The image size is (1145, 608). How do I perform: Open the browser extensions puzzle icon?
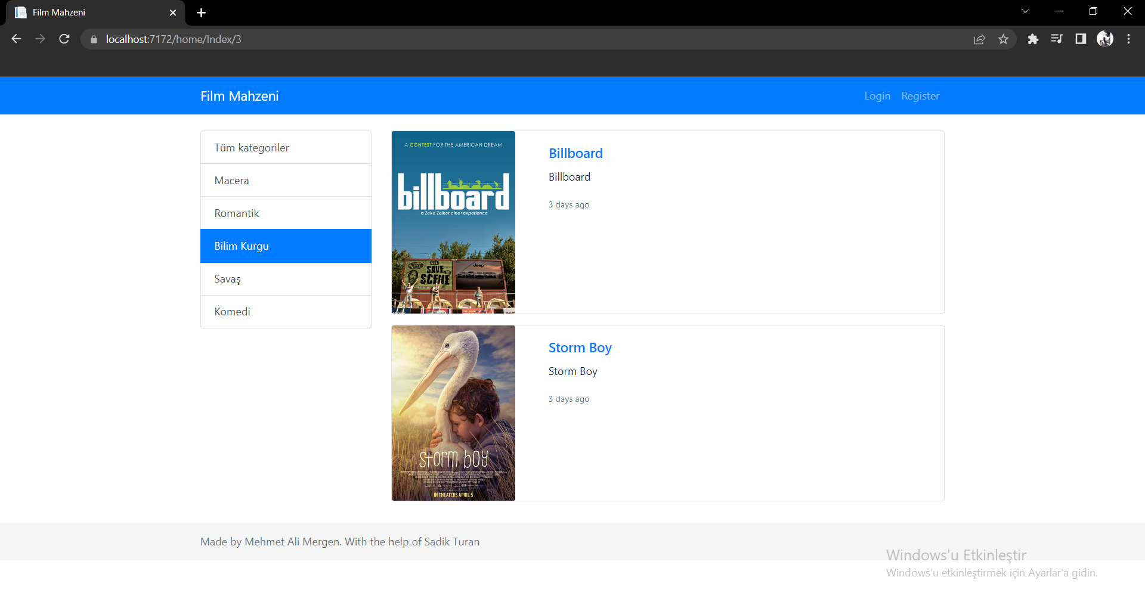[x=1033, y=39]
